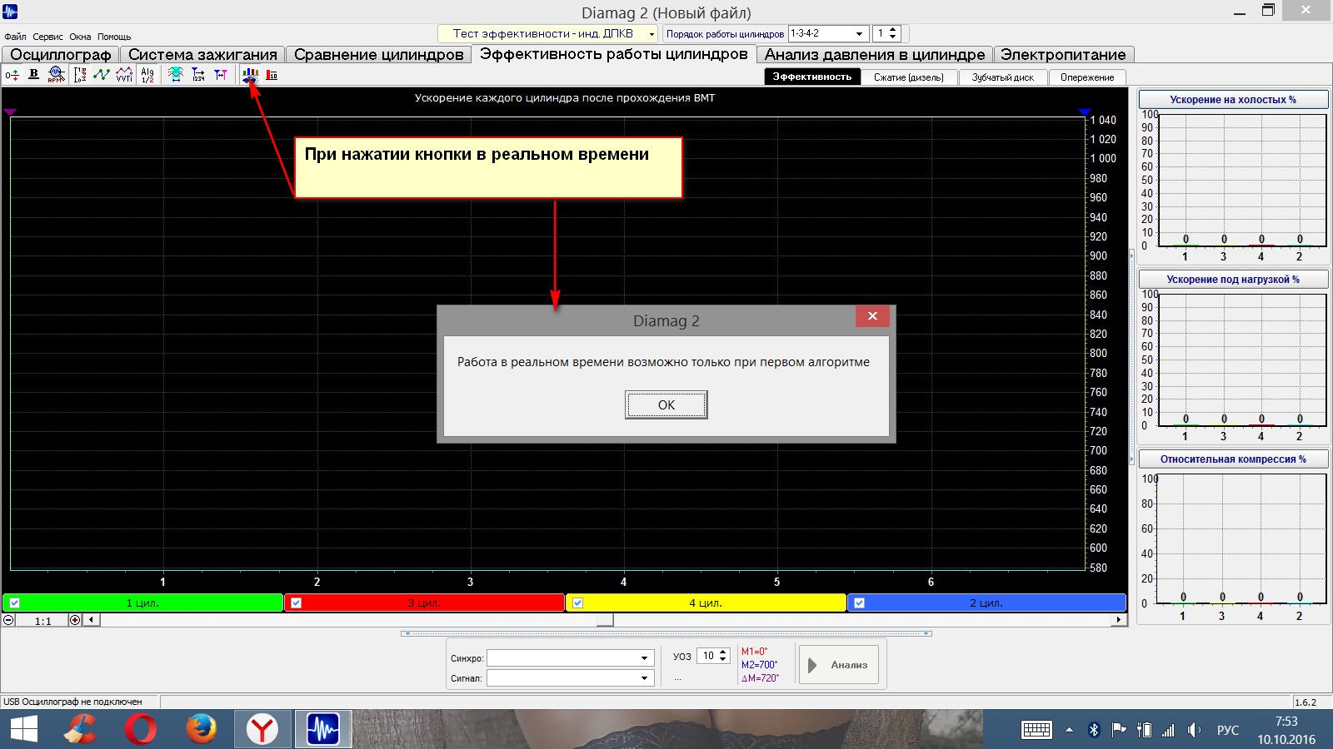Click the Относительная компрессия % header
The height and width of the screenshot is (749, 1333).
coord(1233,459)
